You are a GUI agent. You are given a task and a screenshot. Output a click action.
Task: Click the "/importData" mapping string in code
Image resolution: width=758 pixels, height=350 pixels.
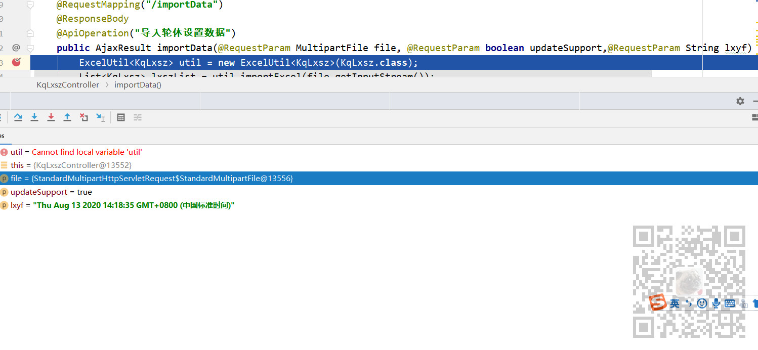[182, 5]
